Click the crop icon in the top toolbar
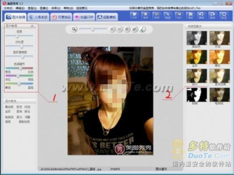This screenshot has height=175, width=234. pos(168,16)
